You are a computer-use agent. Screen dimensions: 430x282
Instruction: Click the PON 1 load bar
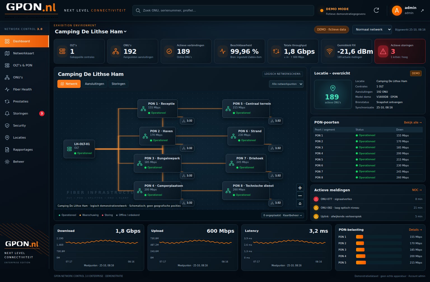(378, 237)
